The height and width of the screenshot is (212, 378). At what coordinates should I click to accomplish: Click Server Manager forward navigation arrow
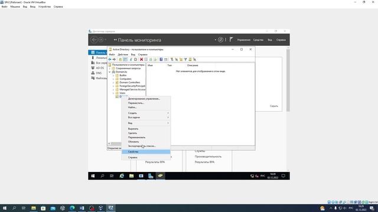point(101,39)
